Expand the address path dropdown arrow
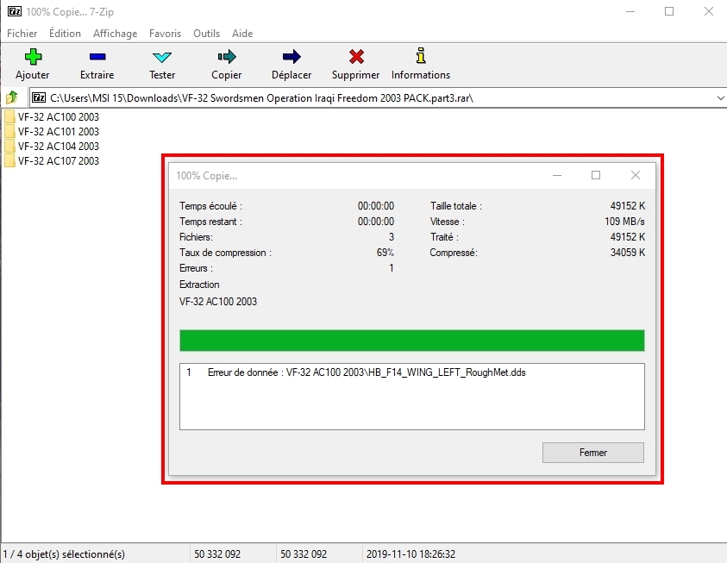This screenshot has width=727, height=563. tap(720, 98)
